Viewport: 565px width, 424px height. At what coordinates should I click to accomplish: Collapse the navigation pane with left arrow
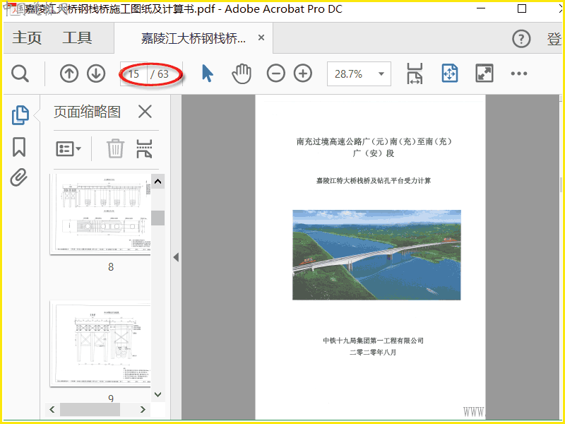[x=176, y=257]
